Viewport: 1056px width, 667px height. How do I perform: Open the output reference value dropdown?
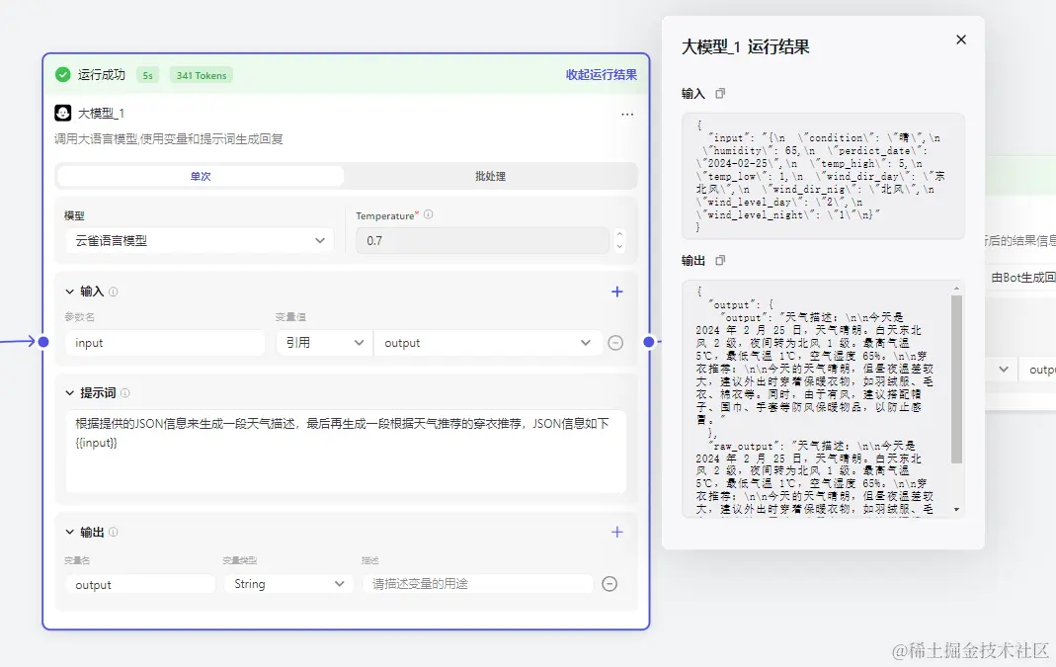pyautogui.click(x=488, y=343)
